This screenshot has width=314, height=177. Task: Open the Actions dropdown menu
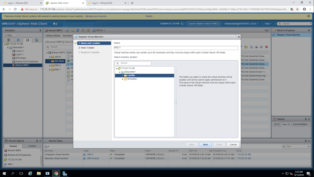[100, 30]
